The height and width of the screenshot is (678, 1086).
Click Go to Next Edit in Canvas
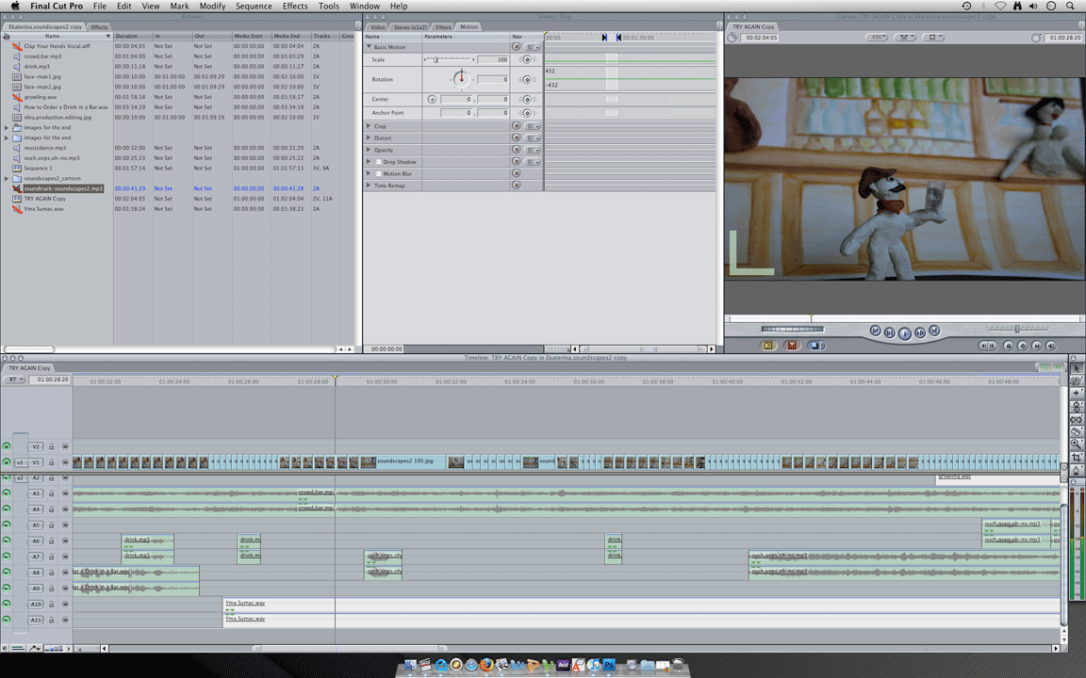[934, 331]
